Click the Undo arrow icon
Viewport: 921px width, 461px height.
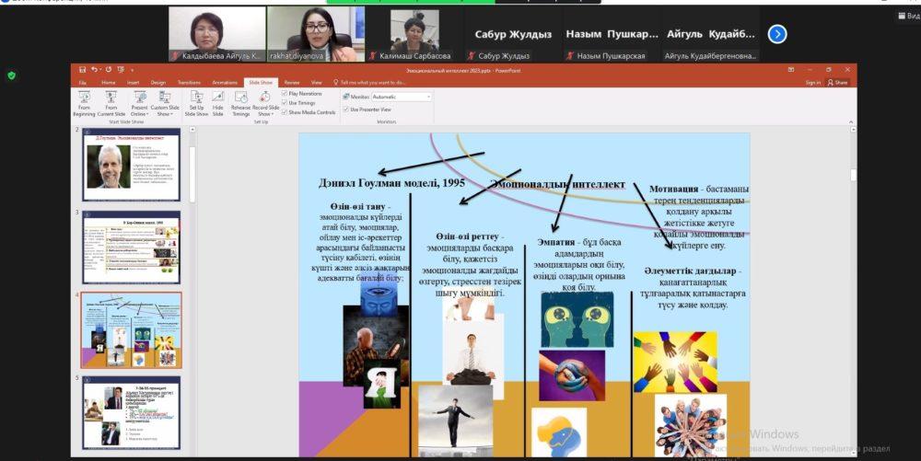pyautogui.click(x=94, y=70)
